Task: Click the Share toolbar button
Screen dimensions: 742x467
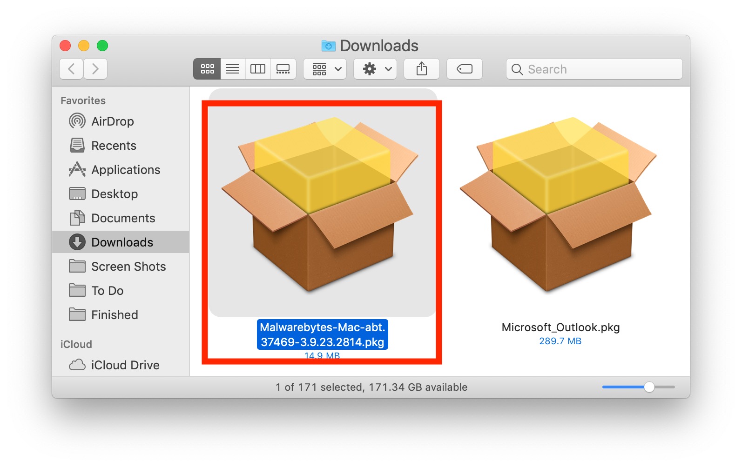Action: (422, 69)
